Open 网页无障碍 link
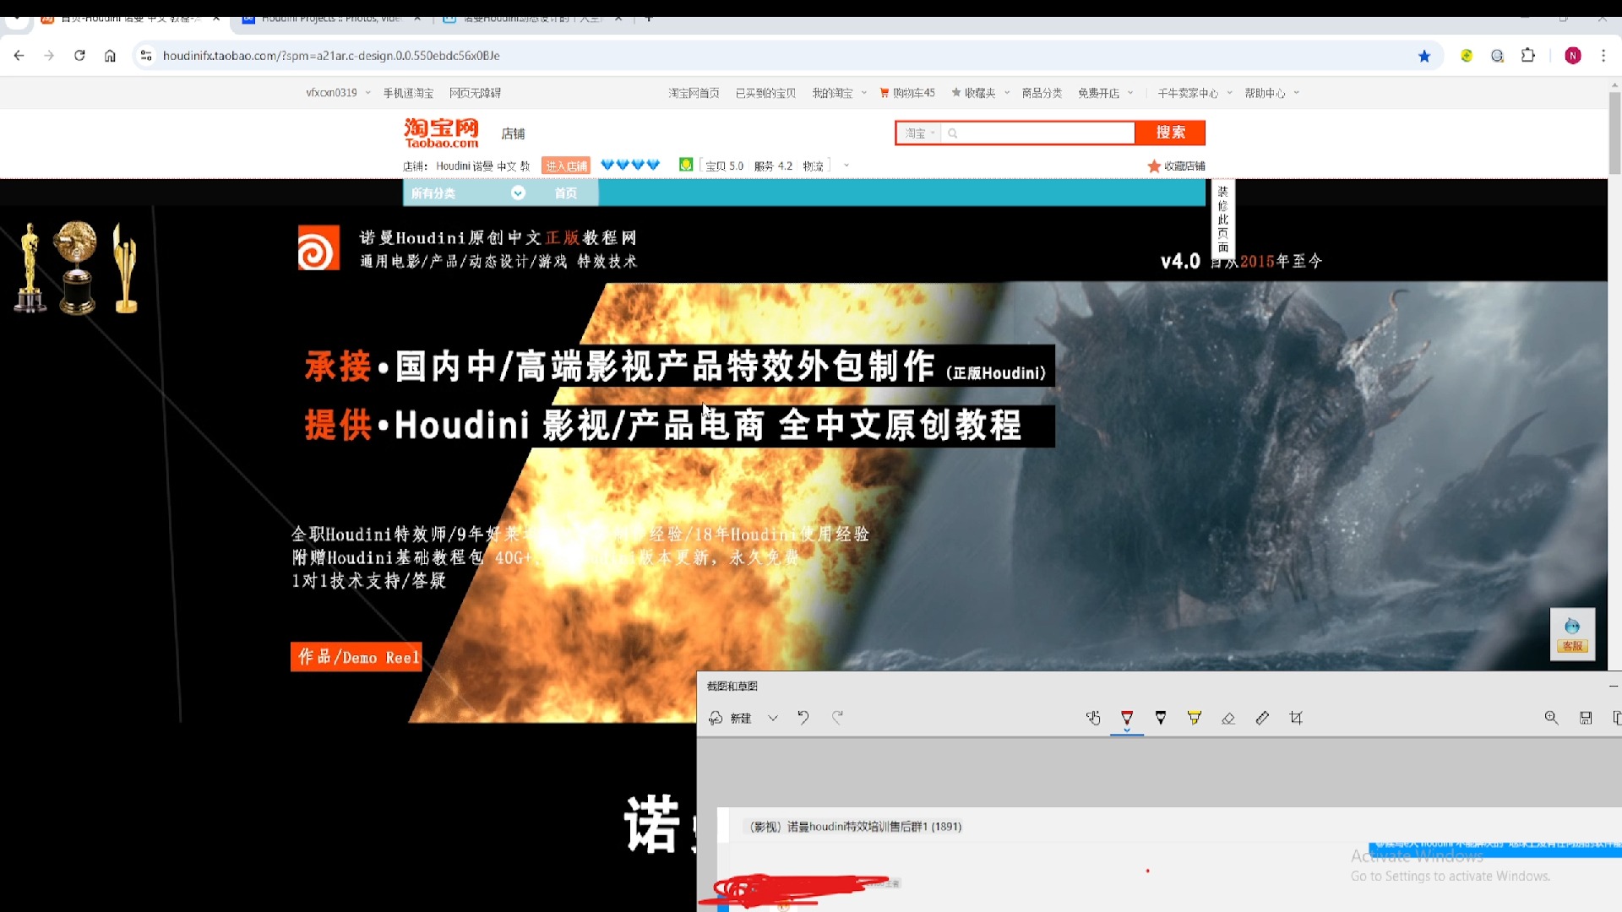1622x912 pixels. tap(475, 93)
